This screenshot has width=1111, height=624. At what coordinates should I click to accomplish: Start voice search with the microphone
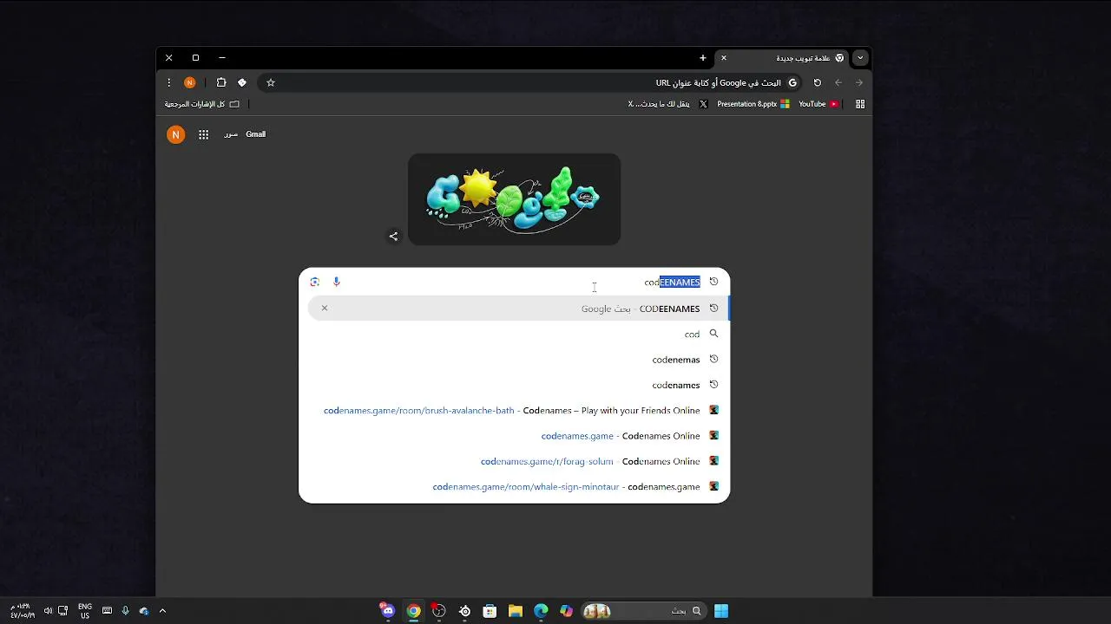(x=337, y=282)
